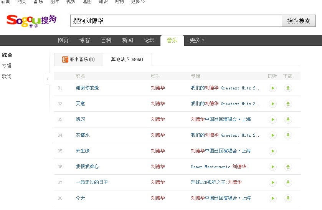The image size is (322, 210).
Task: Select 专辑 in the left sidebar
Action: coord(7,66)
